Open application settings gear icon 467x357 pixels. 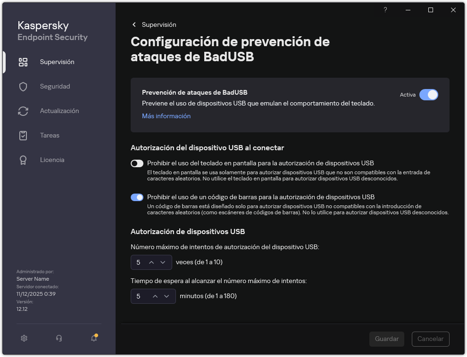pos(24,338)
